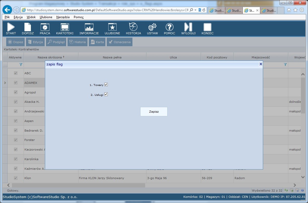Toggle the 2. Usługi checkbox
Viewport: 308px width, 203px height.
pos(106,94)
